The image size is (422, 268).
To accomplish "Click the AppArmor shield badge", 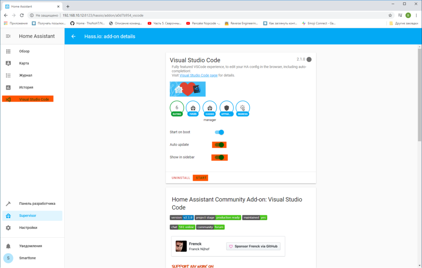I will click(226, 108).
